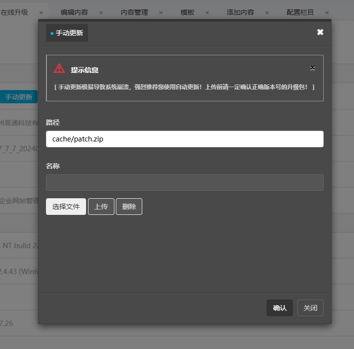Click the red warning triangle icon
Viewport: 354px width, 349px height.
click(59, 69)
